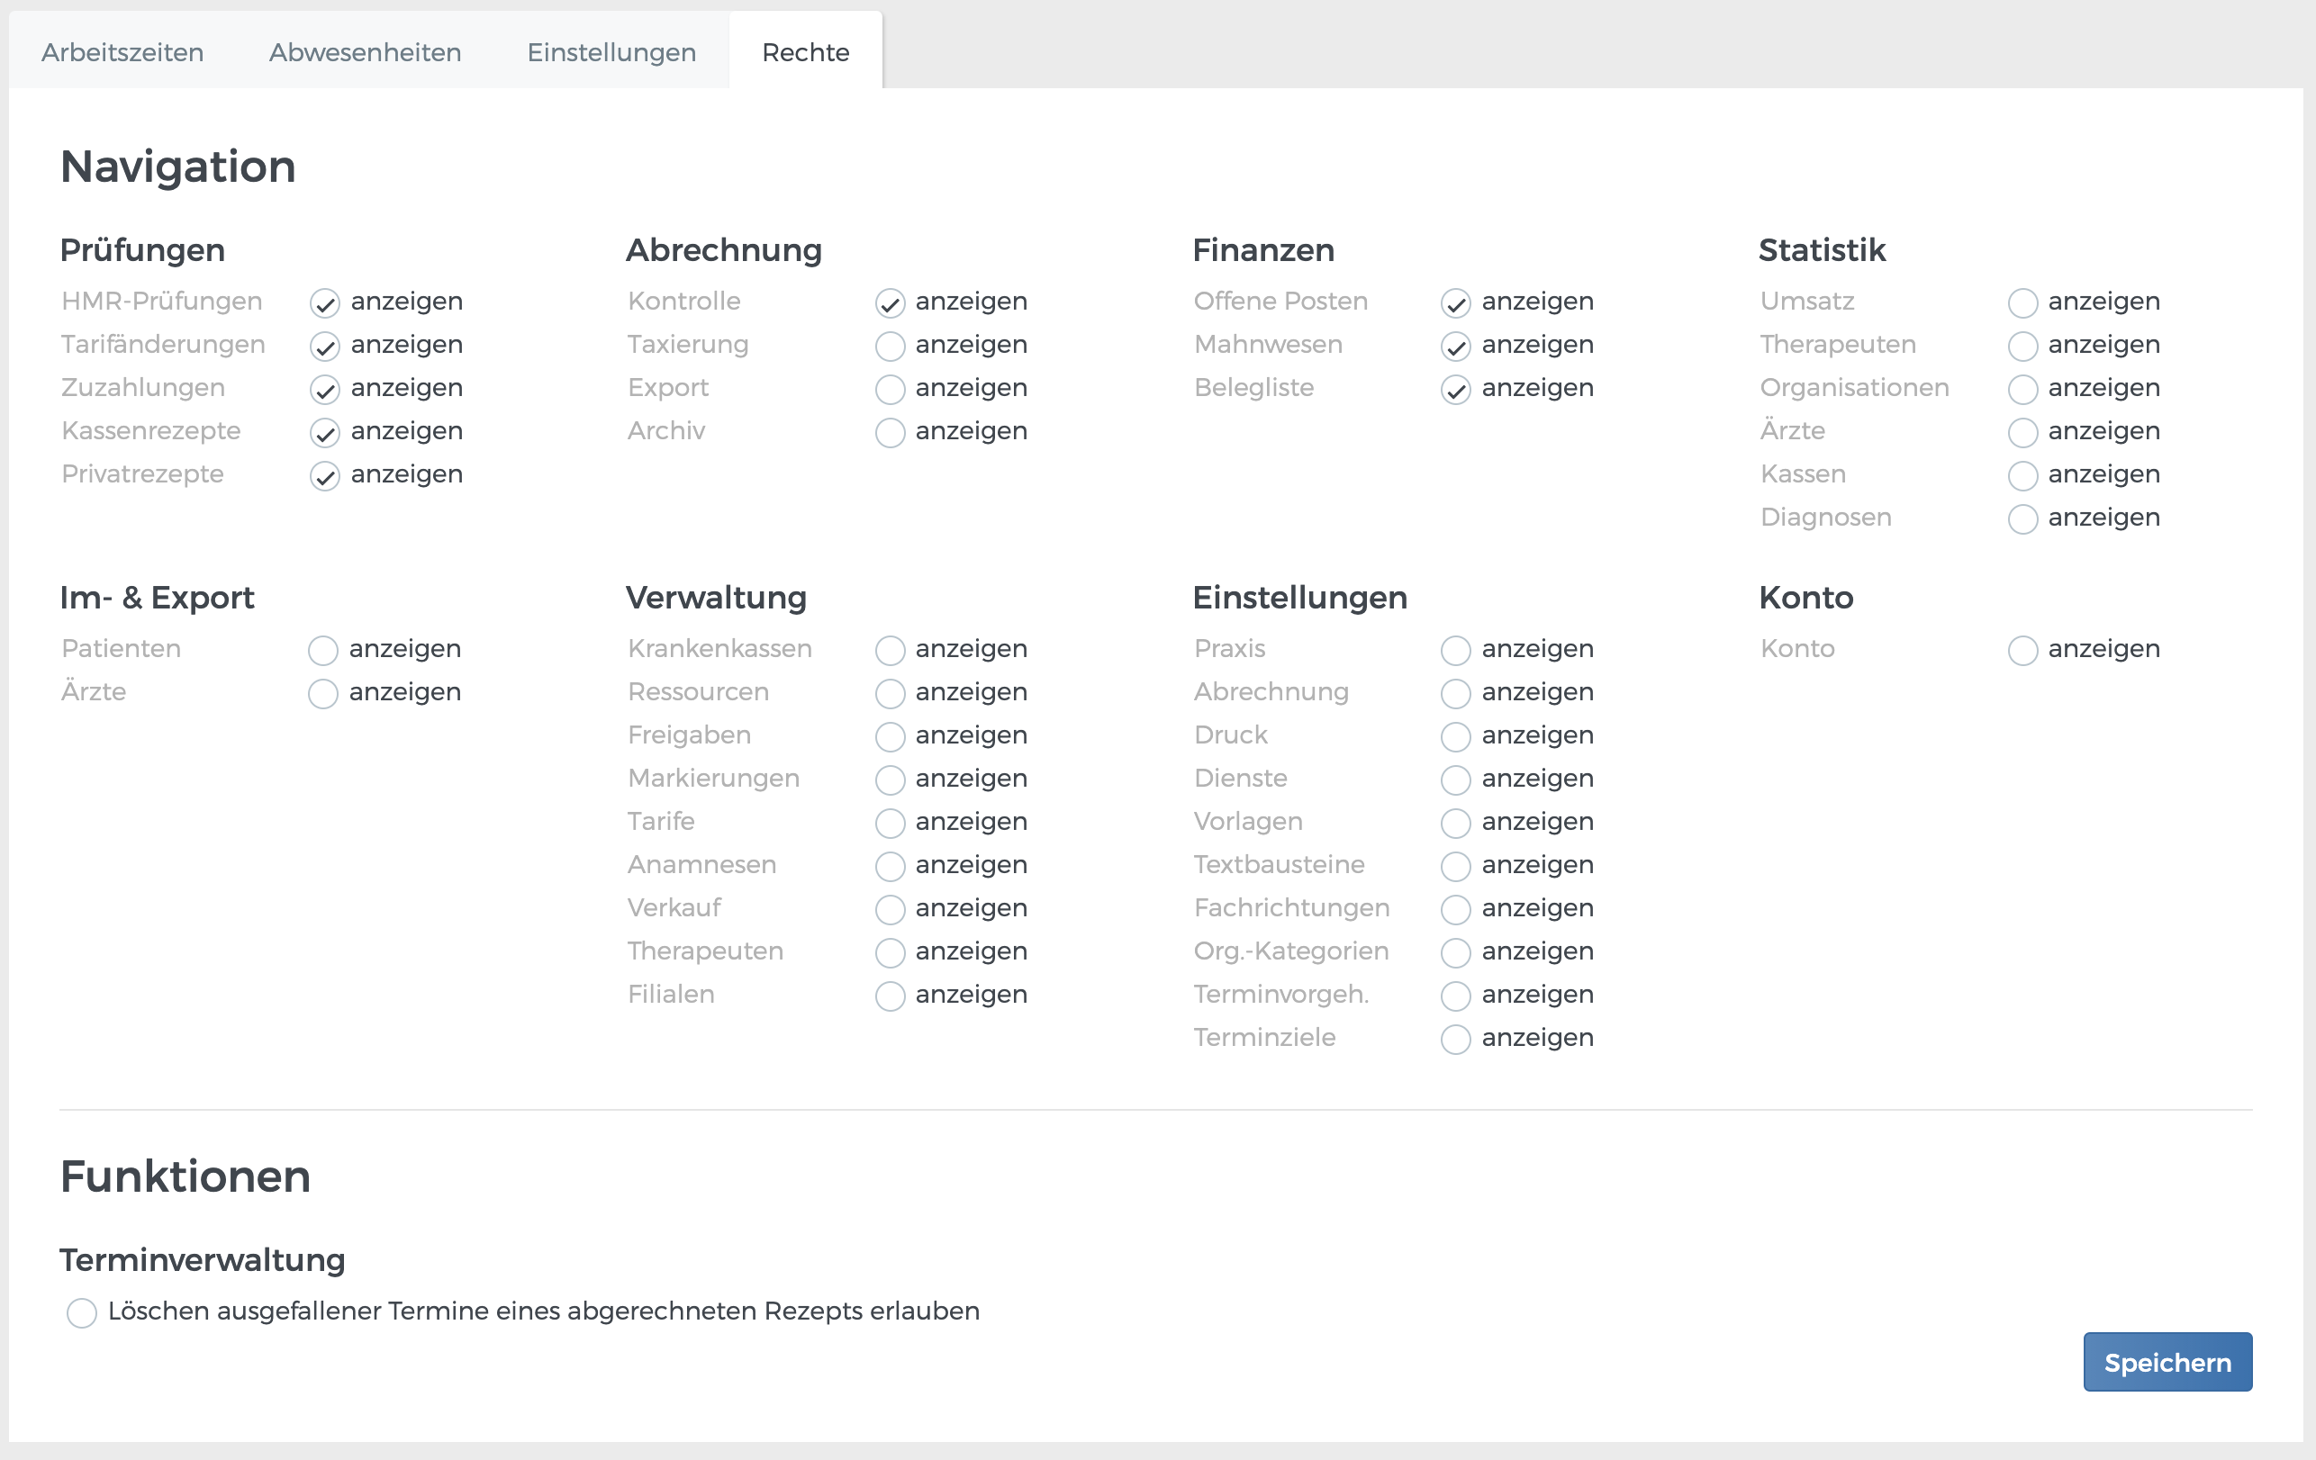Viewport: 2316px width, 1460px height.
Task: Go to the Einstellungen tab
Action: pyautogui.click(x=611, y=52)
